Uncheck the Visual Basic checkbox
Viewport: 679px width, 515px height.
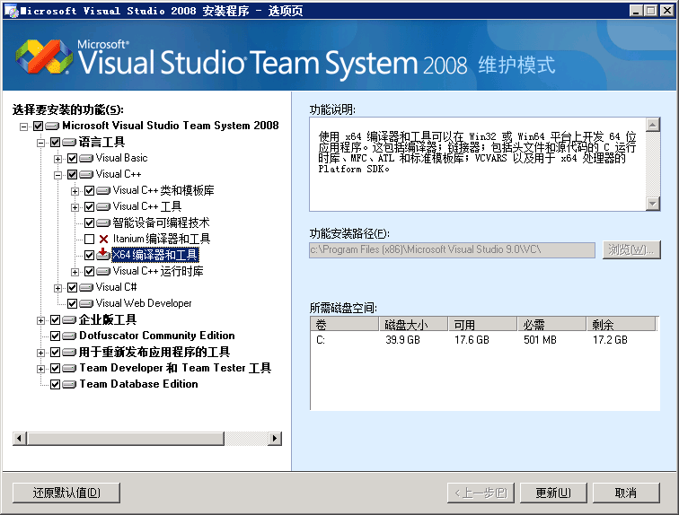(x=73, y=158)
